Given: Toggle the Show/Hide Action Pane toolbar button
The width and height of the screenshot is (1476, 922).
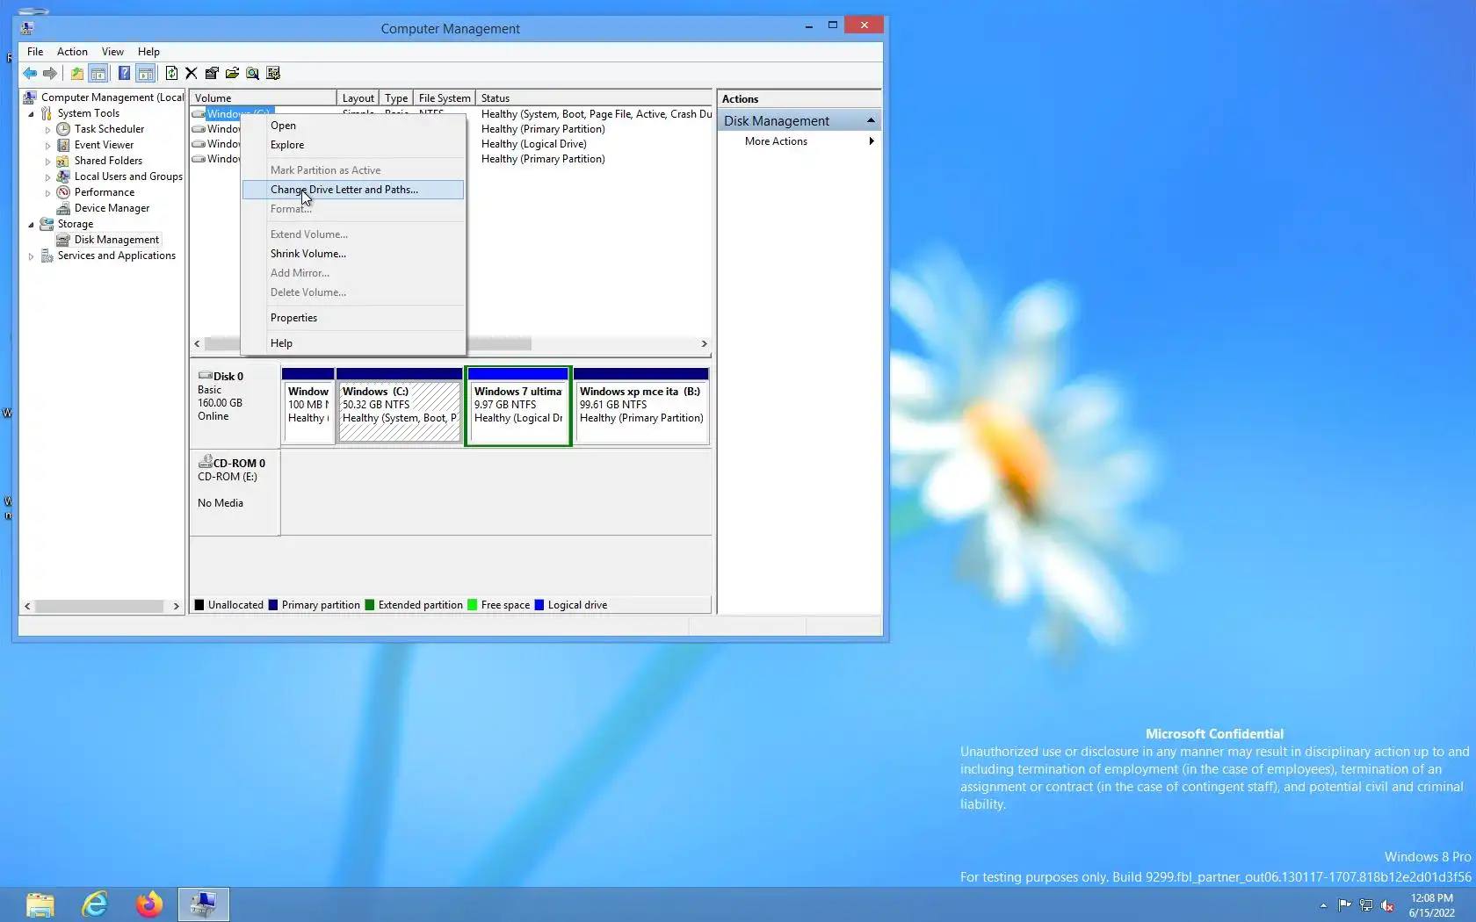Looking at the screenshot, I should tap(146, 74).
